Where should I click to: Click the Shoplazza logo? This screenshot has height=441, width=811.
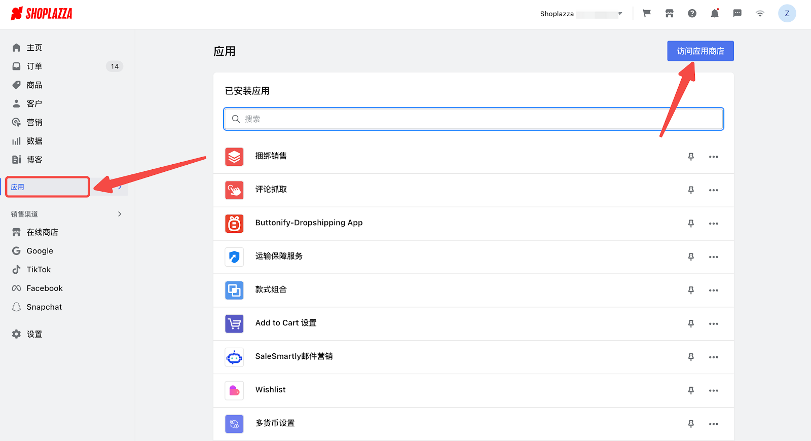coord(42,14)
